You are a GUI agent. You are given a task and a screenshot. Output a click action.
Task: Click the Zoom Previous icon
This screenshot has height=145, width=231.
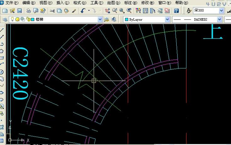coord(129,11)
